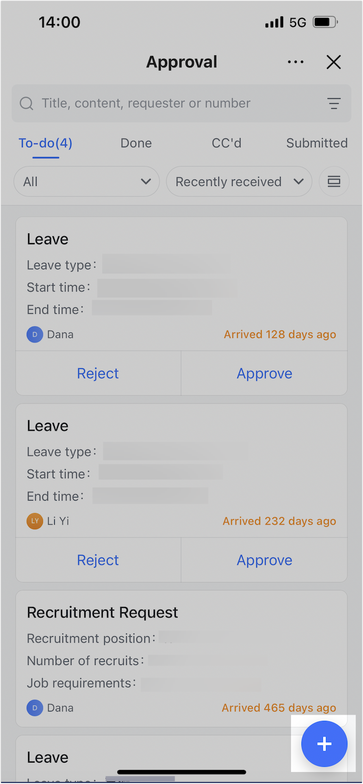Reject Li Yi's Leave request
The height and width of the screenshot is (784, 363).
point(98,560)
